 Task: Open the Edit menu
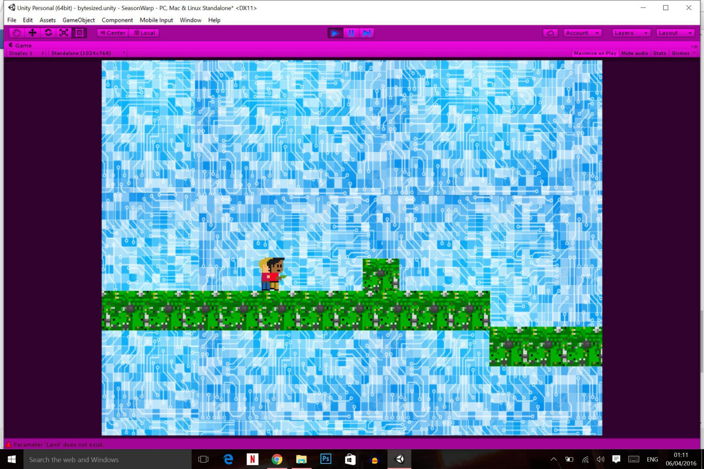point(27,20)
